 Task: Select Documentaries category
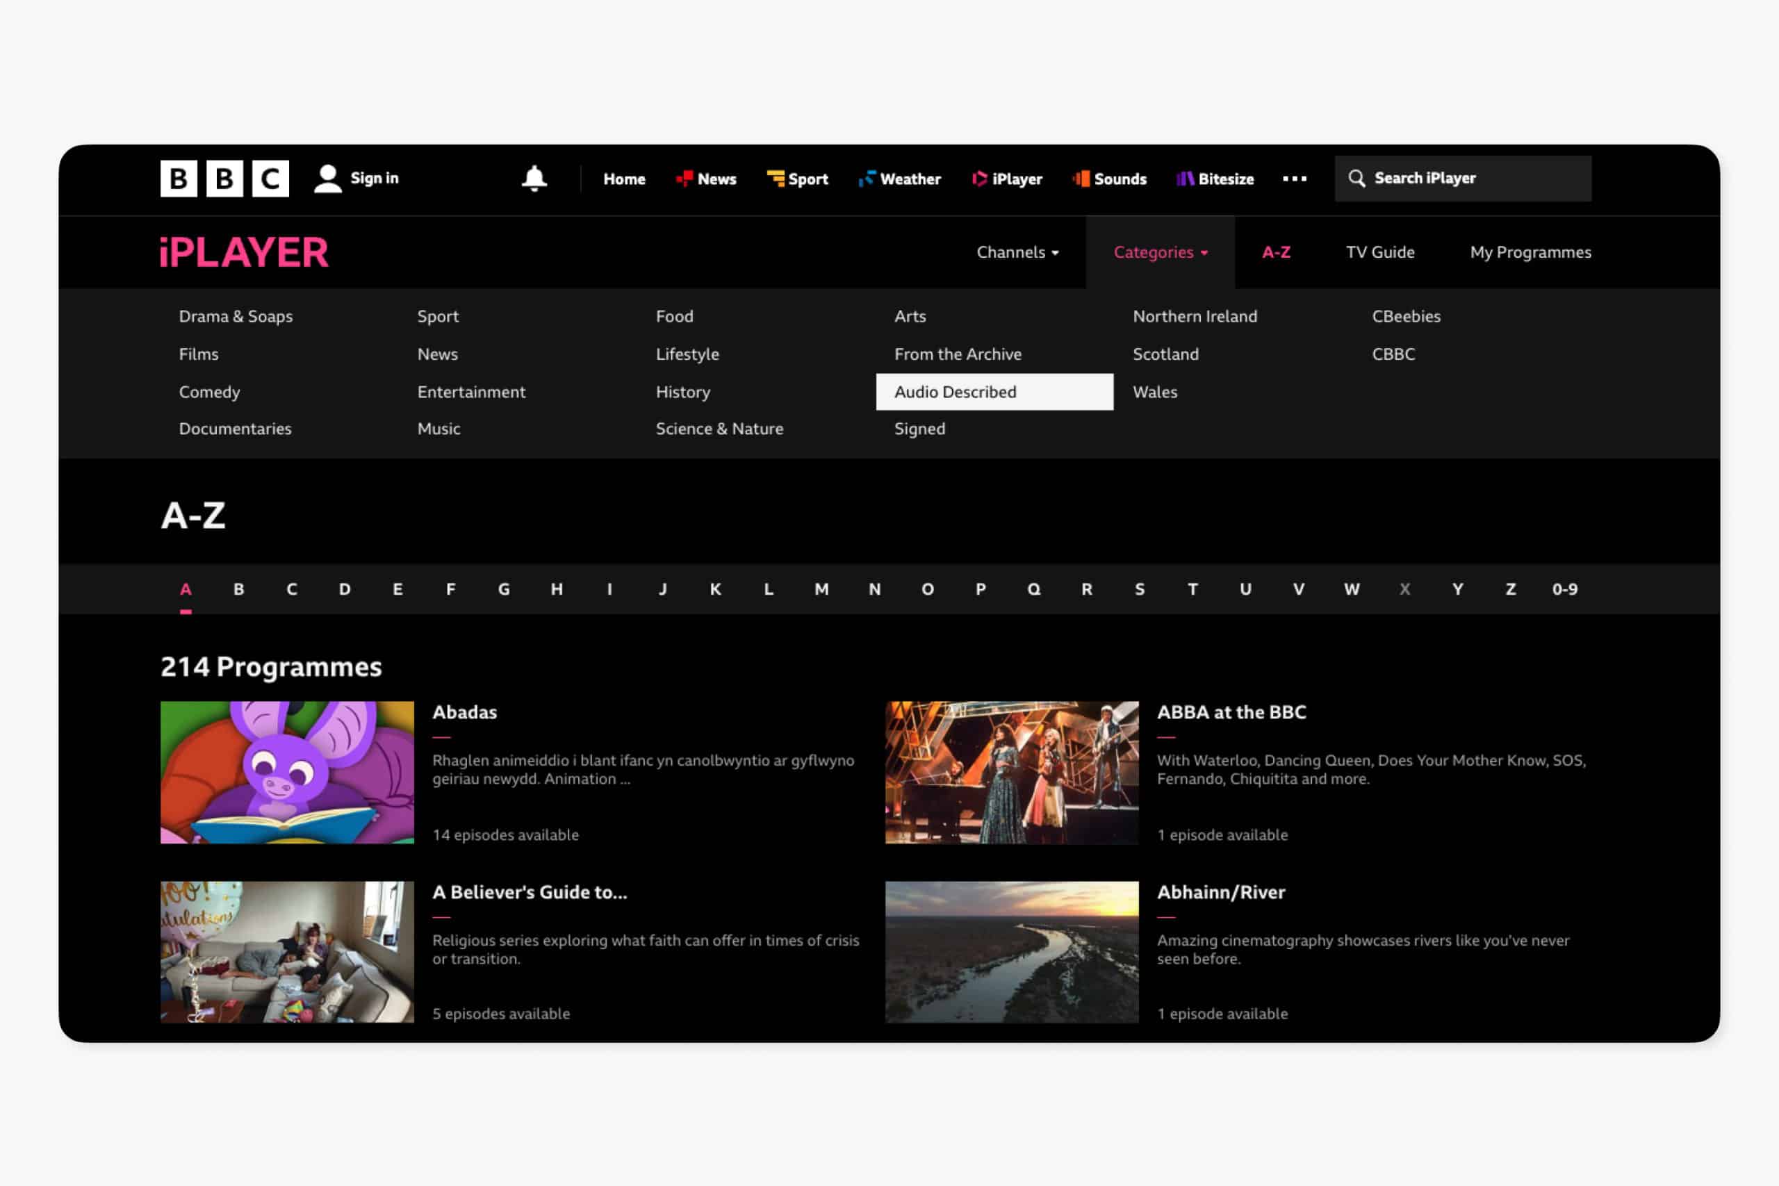236,429
